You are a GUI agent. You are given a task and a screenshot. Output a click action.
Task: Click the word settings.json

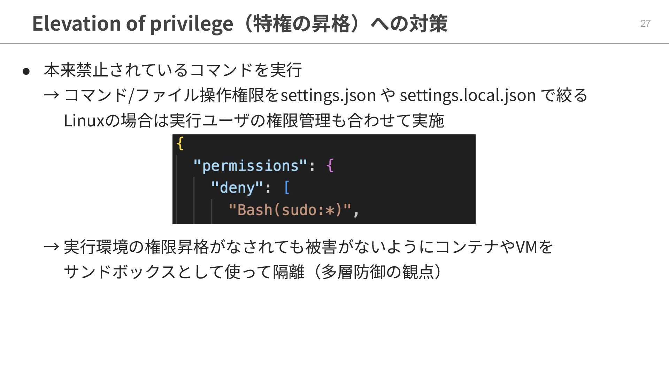(328, 95)
